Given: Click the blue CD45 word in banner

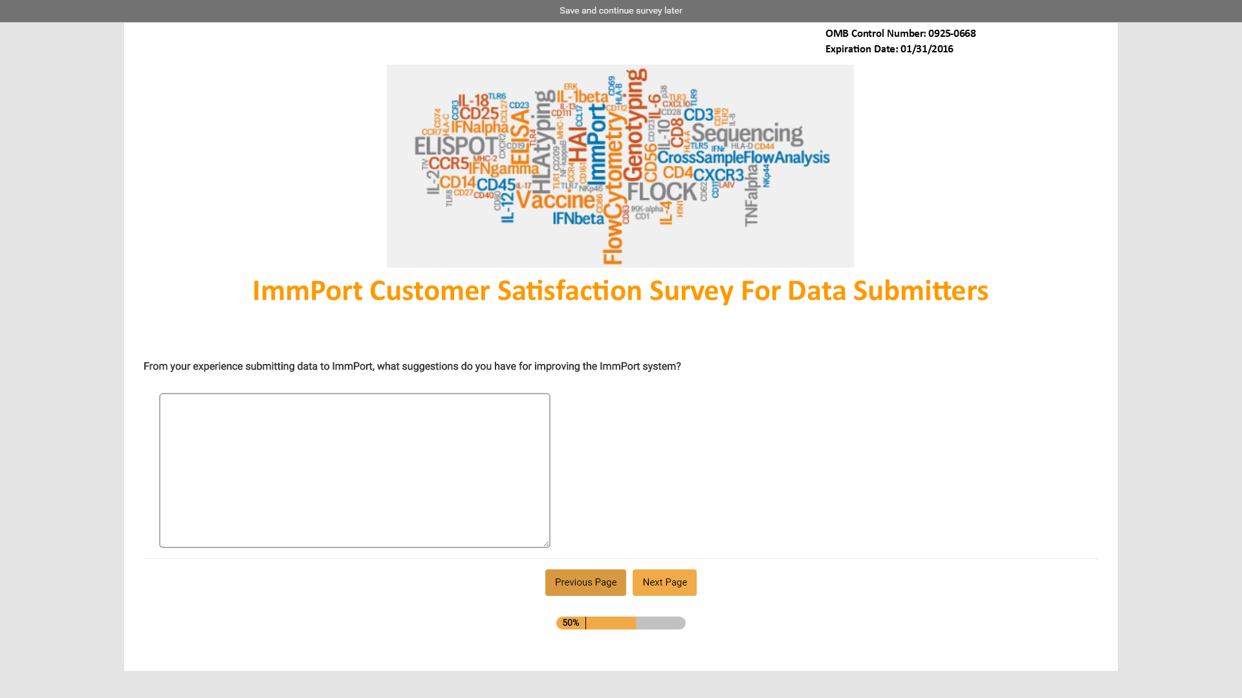Looking at the screenshot, I should 496,185.
